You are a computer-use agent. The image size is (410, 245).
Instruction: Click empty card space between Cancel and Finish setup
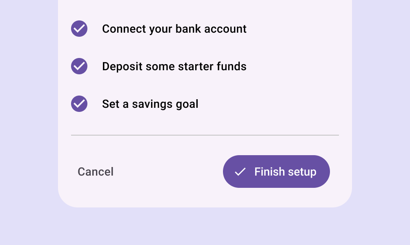click(167, 171)
